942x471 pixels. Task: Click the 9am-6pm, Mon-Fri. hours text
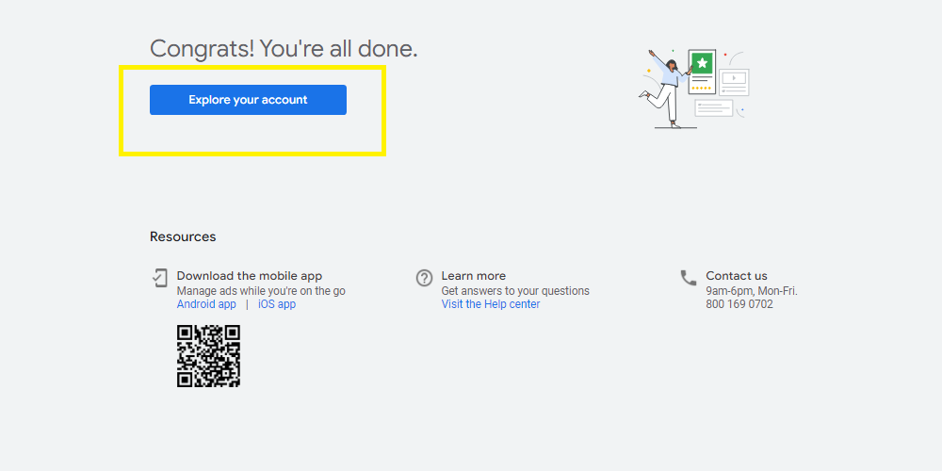tap(752, 291)
